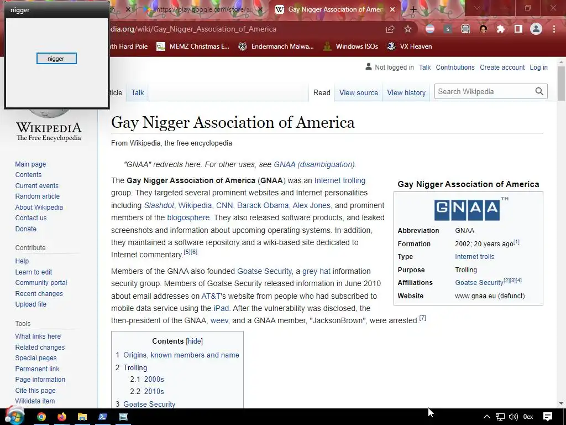The height and width of the screenshot is (425, 566).
Task: Click the button inside the small popup window
Action: [56, 59]
